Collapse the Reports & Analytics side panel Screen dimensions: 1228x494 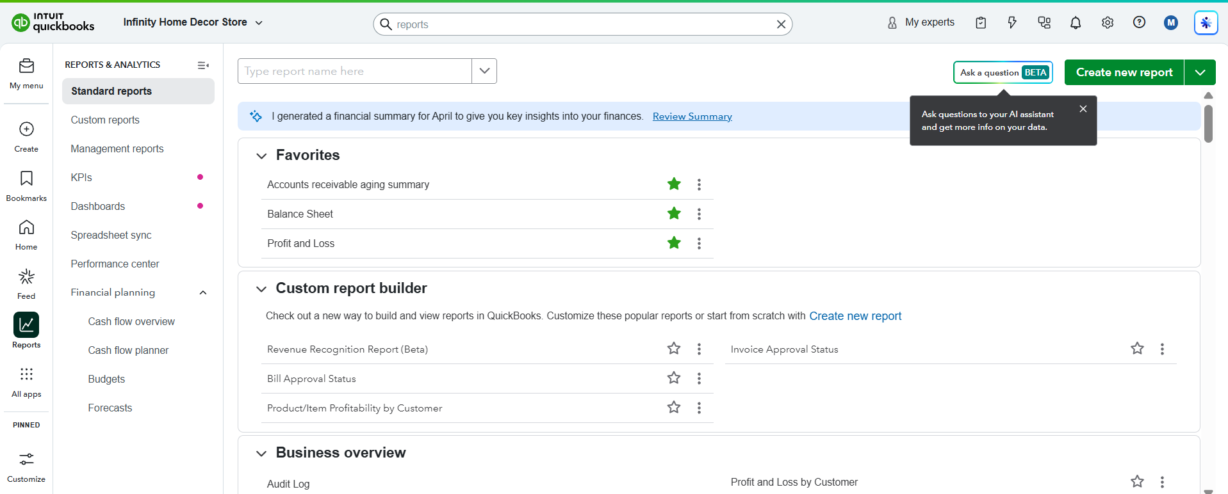tap(203, 65)
